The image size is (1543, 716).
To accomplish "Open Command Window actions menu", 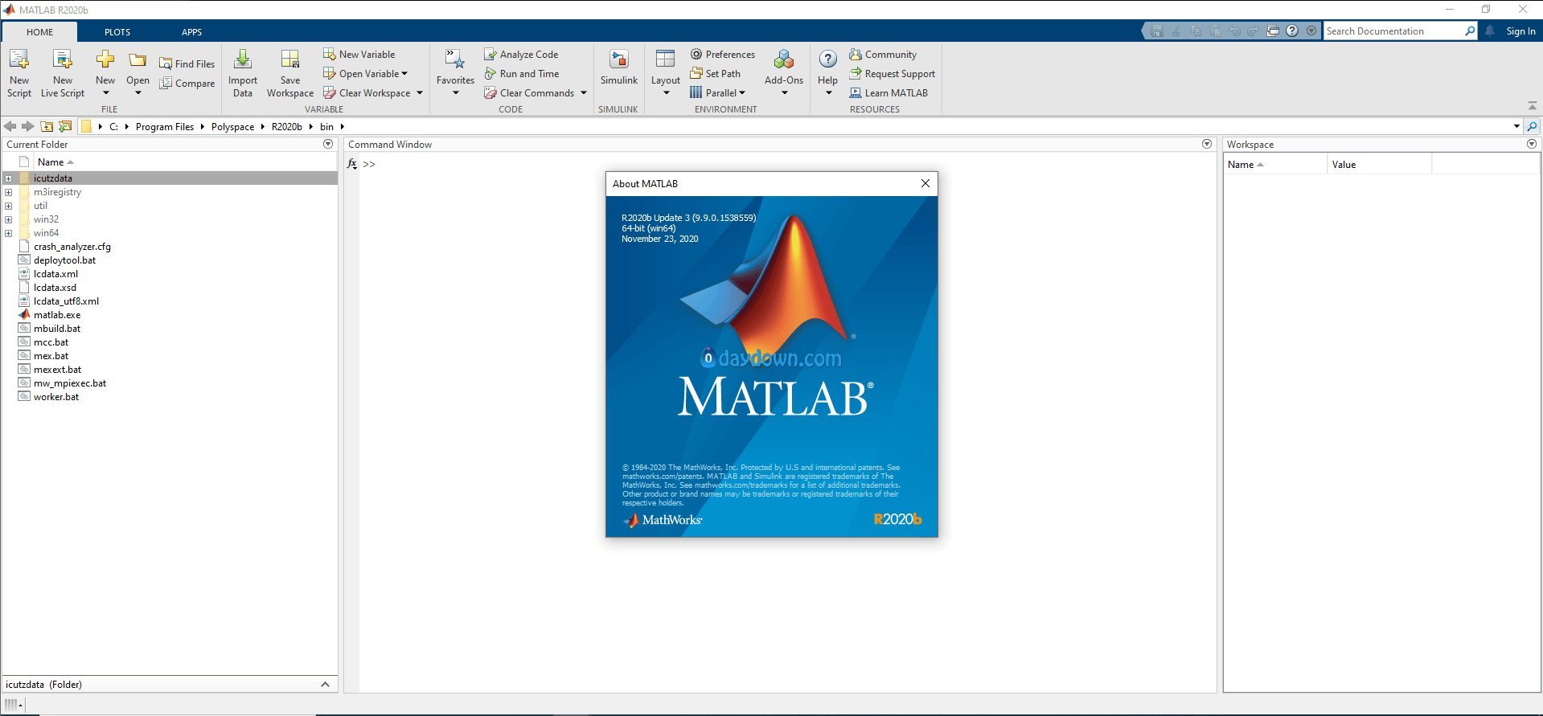I will click(1207, 144).
